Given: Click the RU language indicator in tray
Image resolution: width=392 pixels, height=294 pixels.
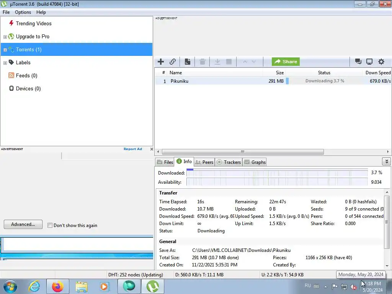Looking at the screenshot, I should coord(307,286).
